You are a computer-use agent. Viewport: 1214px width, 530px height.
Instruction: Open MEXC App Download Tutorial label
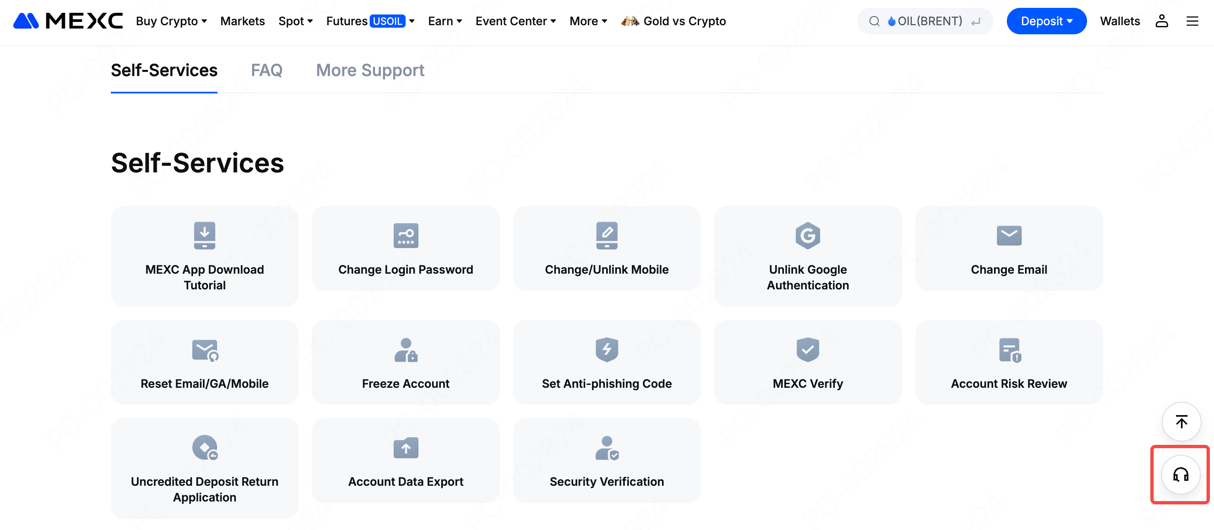[205, 277]
